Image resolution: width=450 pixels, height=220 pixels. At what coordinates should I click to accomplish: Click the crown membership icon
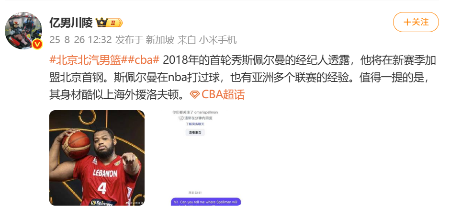point(101,23)
